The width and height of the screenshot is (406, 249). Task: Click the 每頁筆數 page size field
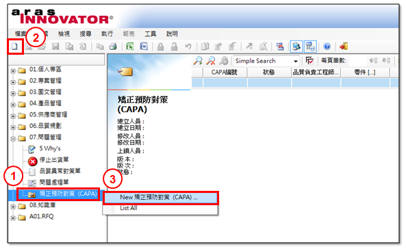[x=357, y=61]
